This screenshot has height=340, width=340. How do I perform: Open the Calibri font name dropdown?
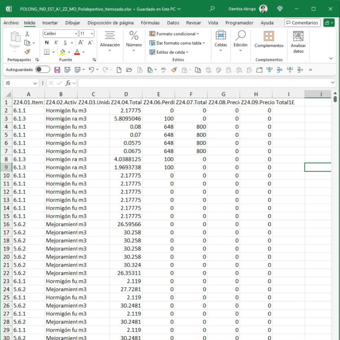pyautogui.click(x=76, y=34)
